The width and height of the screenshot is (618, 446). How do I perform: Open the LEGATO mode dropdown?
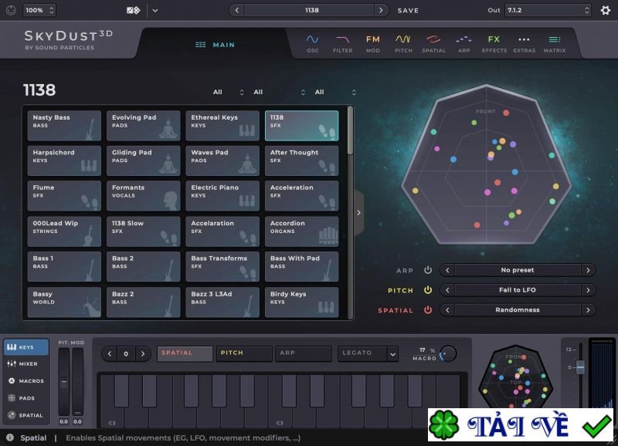(368, 353)
